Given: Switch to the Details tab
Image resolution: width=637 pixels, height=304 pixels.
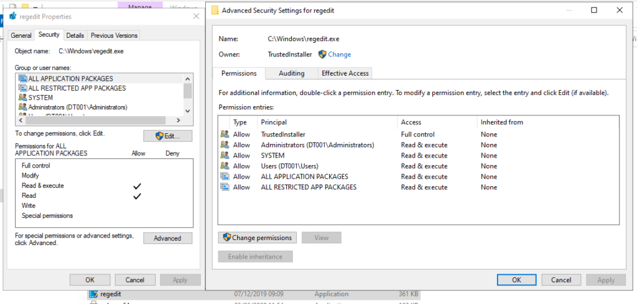Looking at the screenshot, I should [x=75, y=35].
